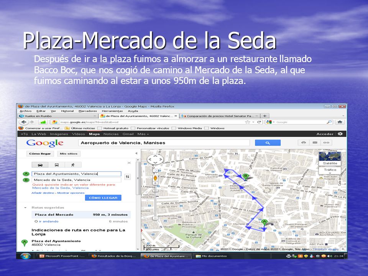Image resolution: width=368 pixels, height=276 pixels.
Task: Switch to Vuelos en Rumbo tab
Action: (x=58, y=116)
